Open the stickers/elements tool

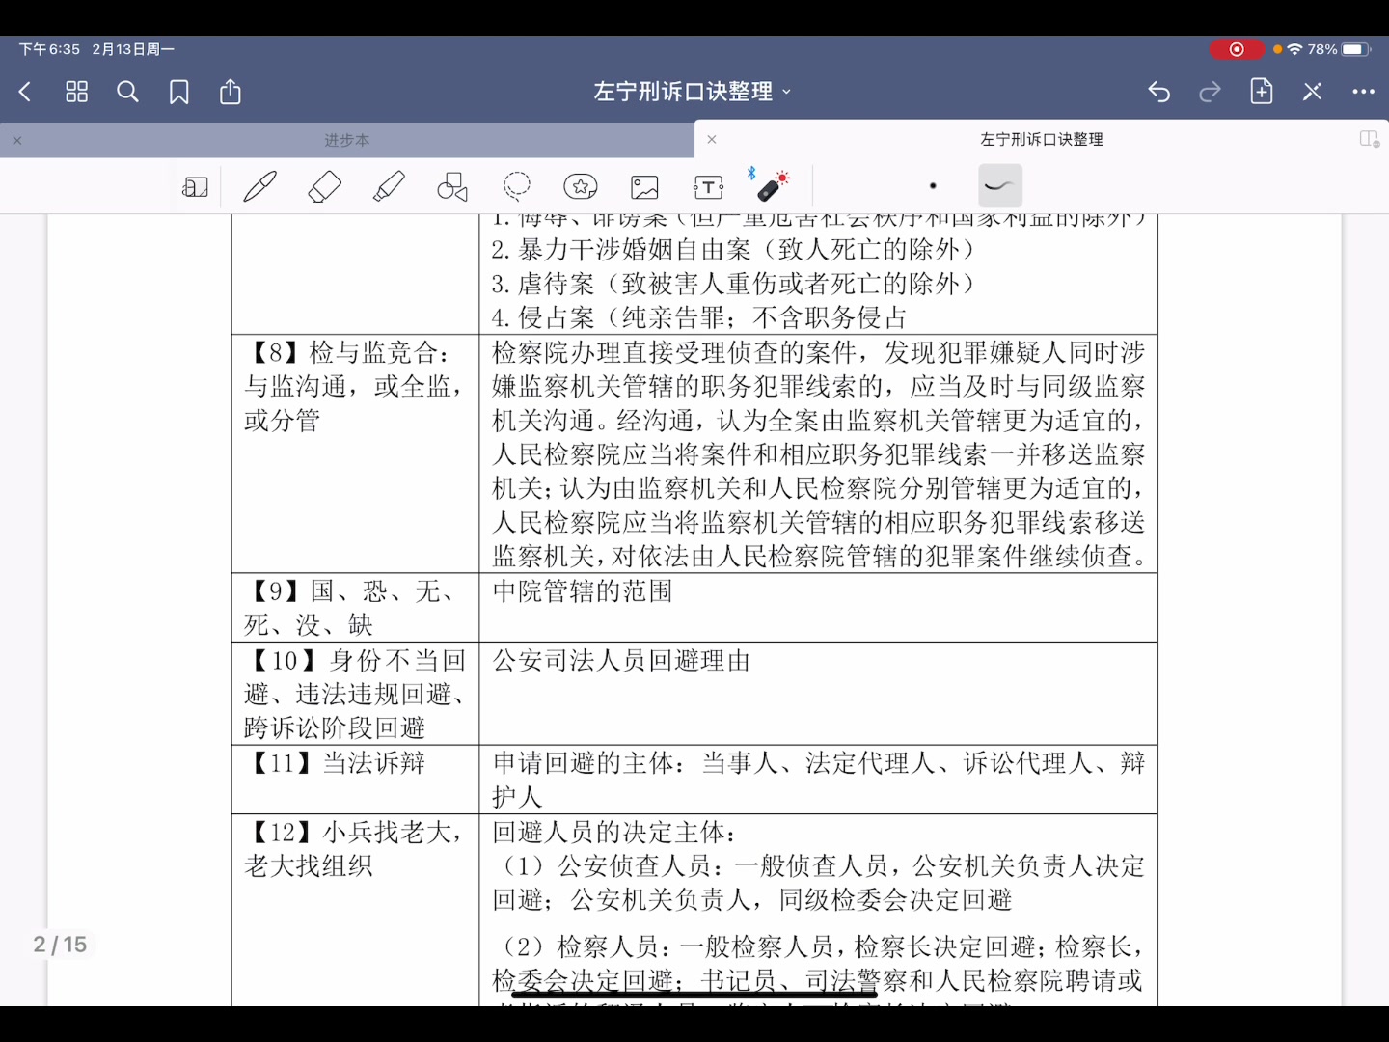click(581, 186)
